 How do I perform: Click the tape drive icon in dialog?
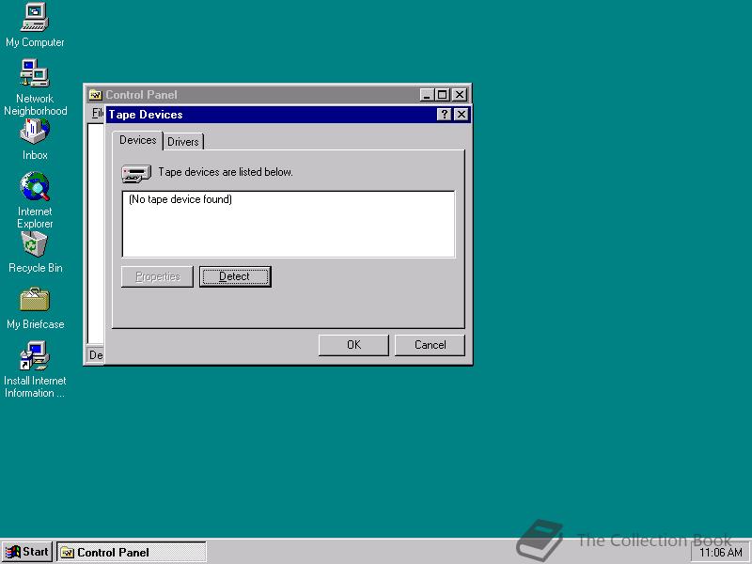point(136,173)
